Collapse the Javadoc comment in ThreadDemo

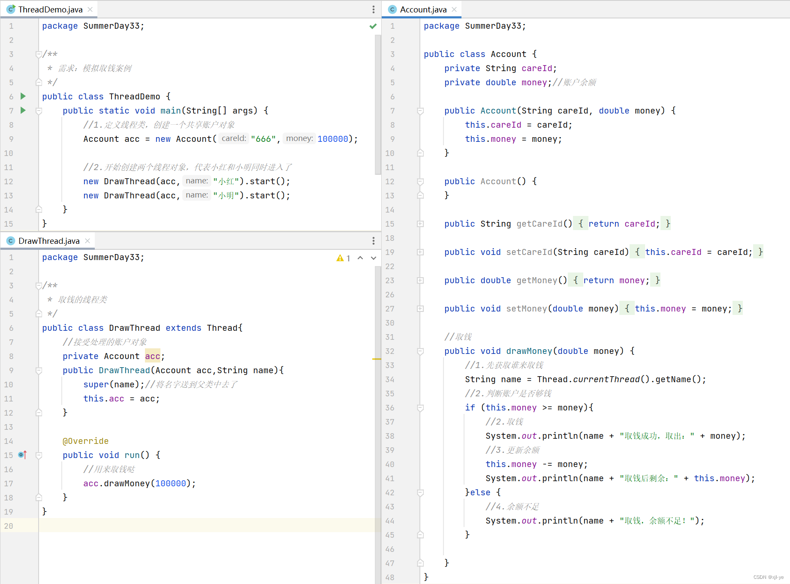point(39,54)
